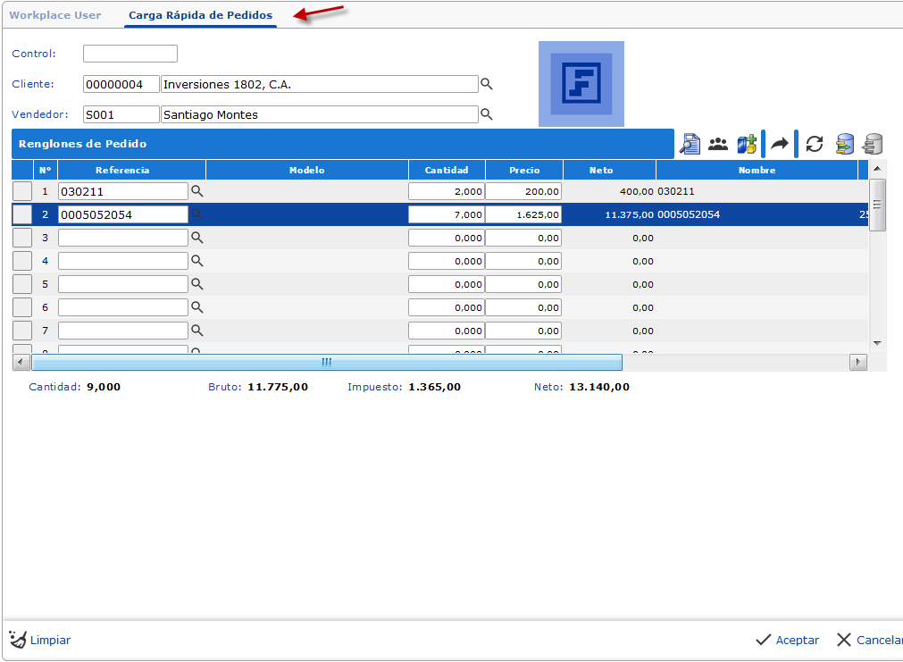The image size is (903, 662).
Task: Click the blue database export icon
Action: coord(844,144)
